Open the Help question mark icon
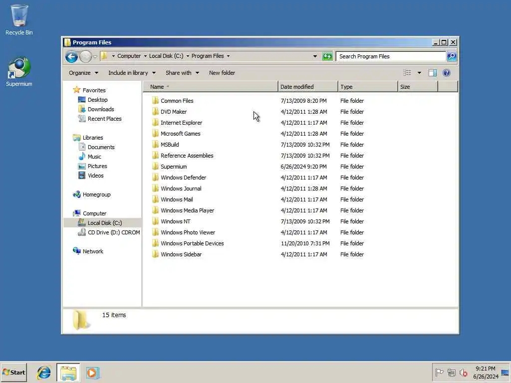 click(447, 73)
